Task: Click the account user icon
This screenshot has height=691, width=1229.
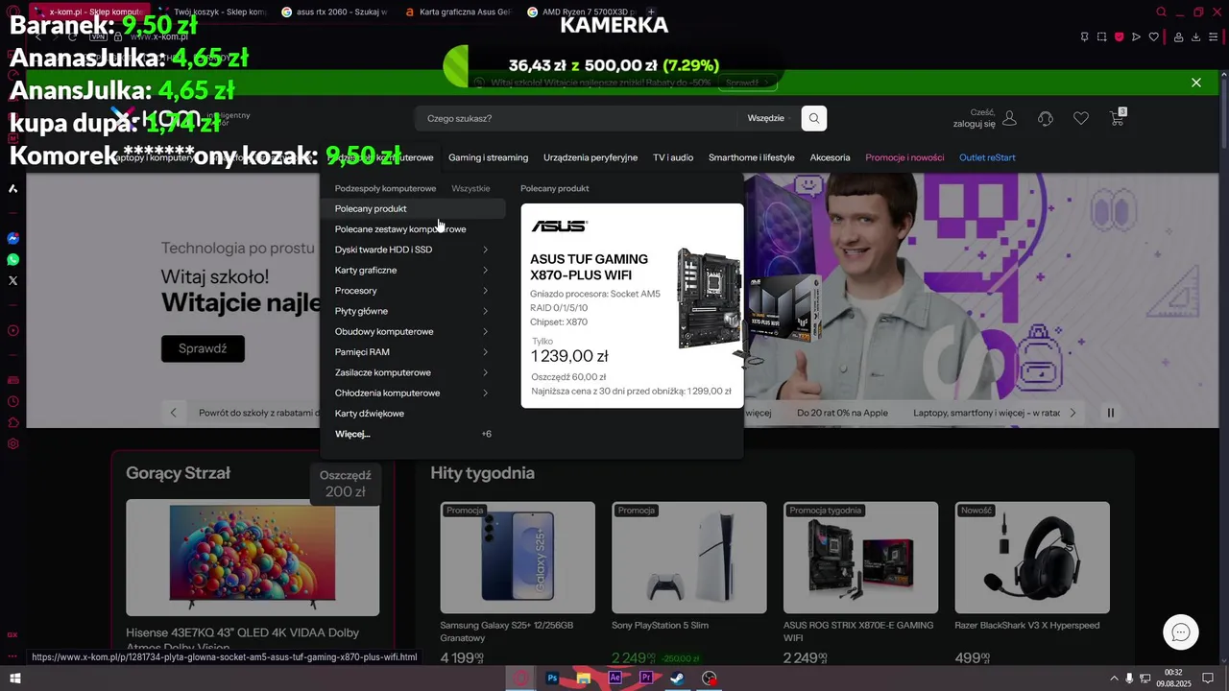Action: coord(1009,118)
